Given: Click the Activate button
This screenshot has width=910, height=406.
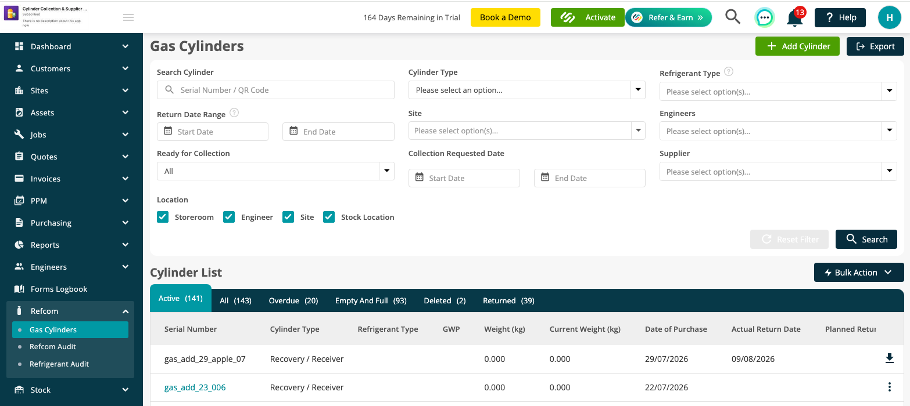Looking at the screenshot, I should coord(587,17).
